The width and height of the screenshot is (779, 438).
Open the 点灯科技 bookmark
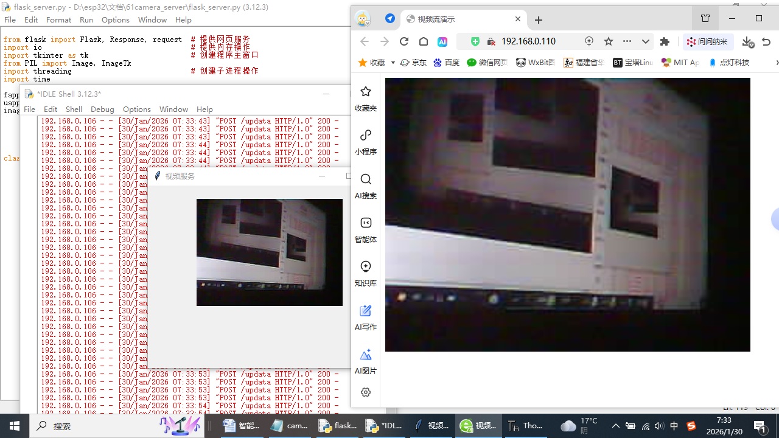click(x=729, y=63)
